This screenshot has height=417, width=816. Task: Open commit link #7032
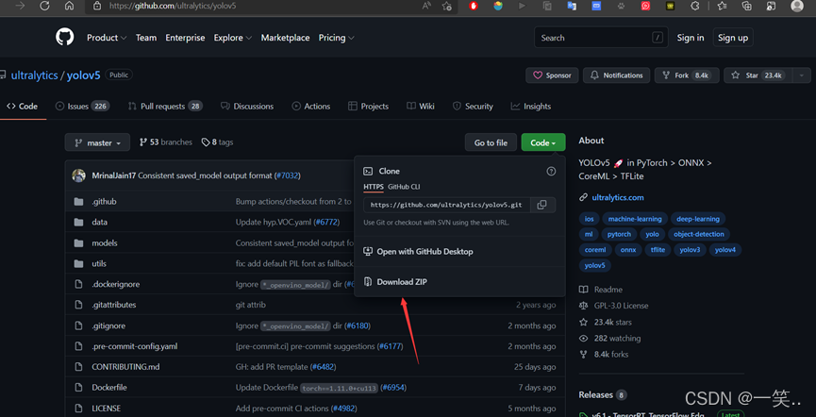click(x=288, y=175)
